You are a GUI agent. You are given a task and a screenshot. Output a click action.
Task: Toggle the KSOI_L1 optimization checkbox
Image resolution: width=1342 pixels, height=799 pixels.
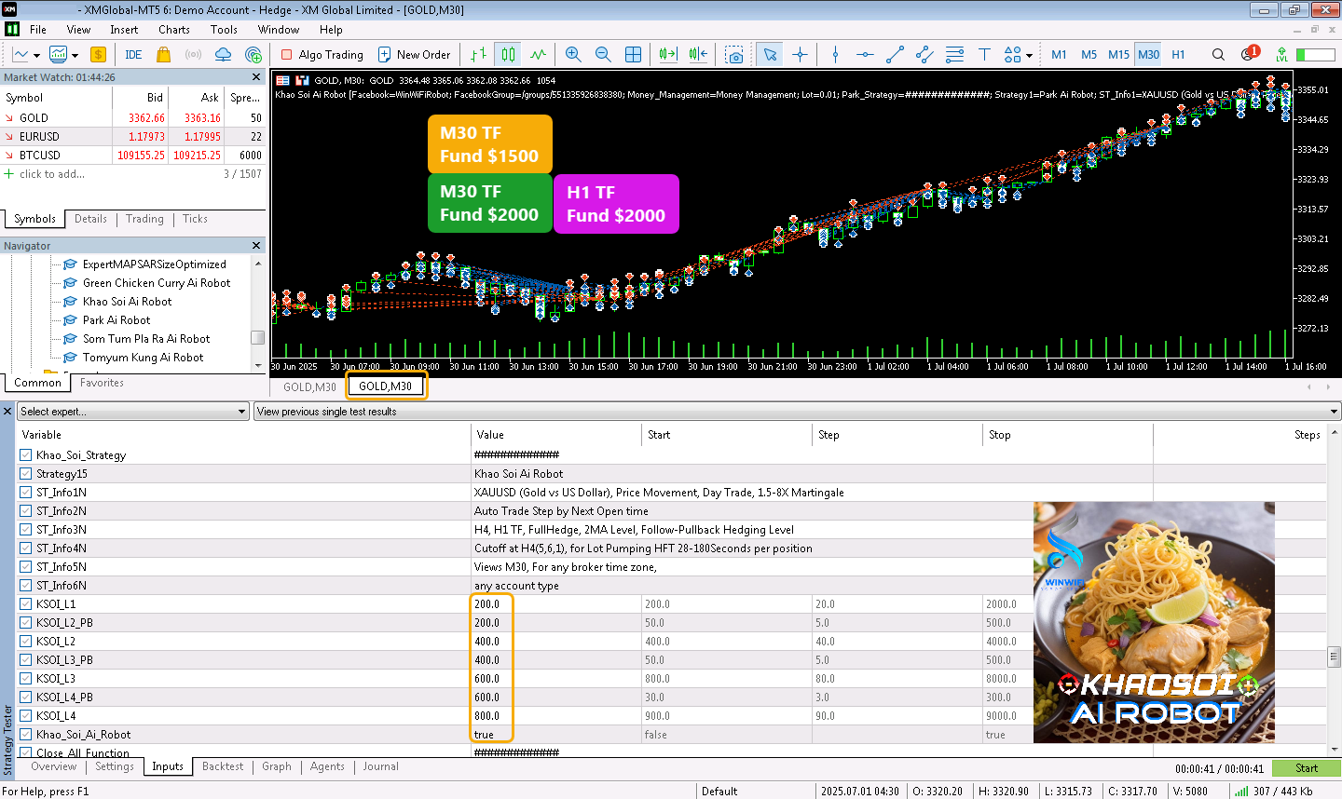(x=26, y=604)
